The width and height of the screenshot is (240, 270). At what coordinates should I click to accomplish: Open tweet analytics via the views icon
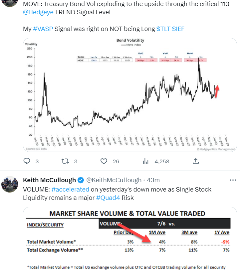click(x=145, y=161)
